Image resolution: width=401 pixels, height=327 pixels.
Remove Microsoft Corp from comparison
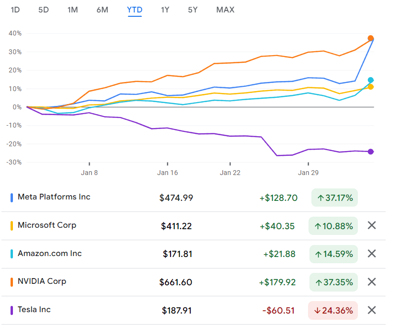click(x=371, y=225)
